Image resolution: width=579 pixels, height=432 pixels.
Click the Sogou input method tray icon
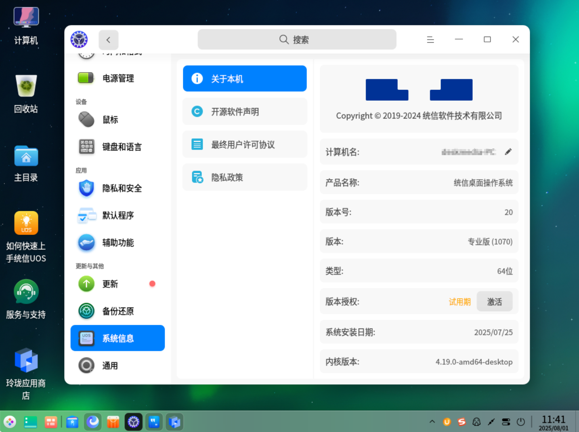pyautogui.click(x=462, y=422)
